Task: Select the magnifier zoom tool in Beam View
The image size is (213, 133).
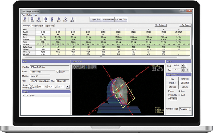Action: pyautogui.click(x=79, y=67)
